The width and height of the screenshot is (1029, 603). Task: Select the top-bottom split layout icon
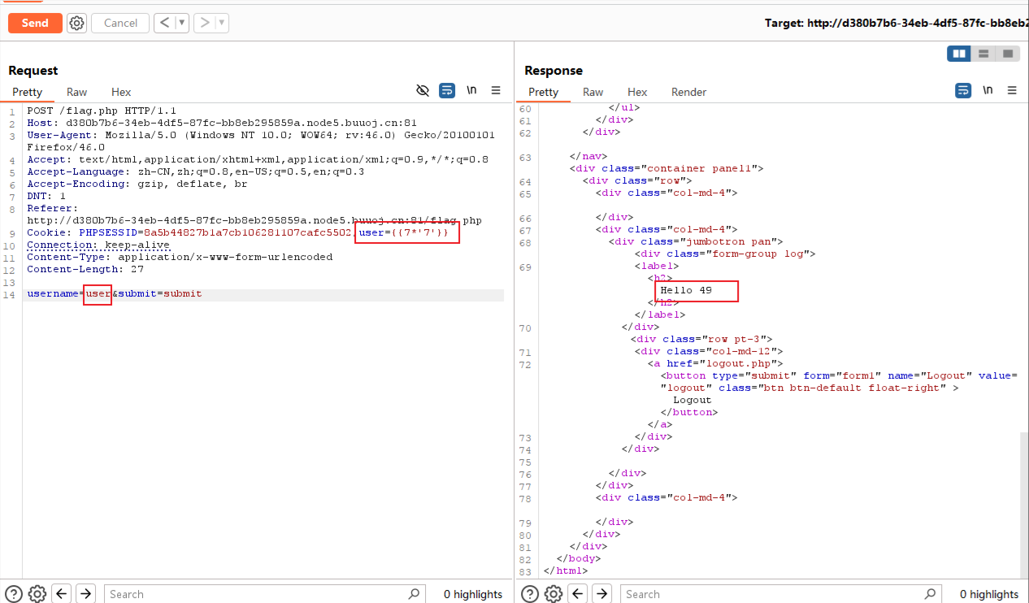pyautogui.click(x=983, y=54)
